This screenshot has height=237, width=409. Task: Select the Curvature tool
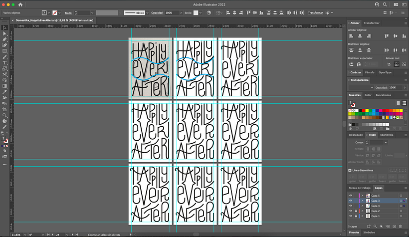coord(4,45)
